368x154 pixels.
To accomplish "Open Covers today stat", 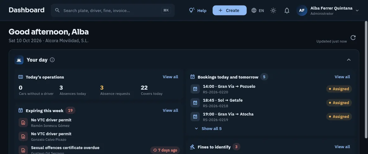I will [x=151, y=90].
